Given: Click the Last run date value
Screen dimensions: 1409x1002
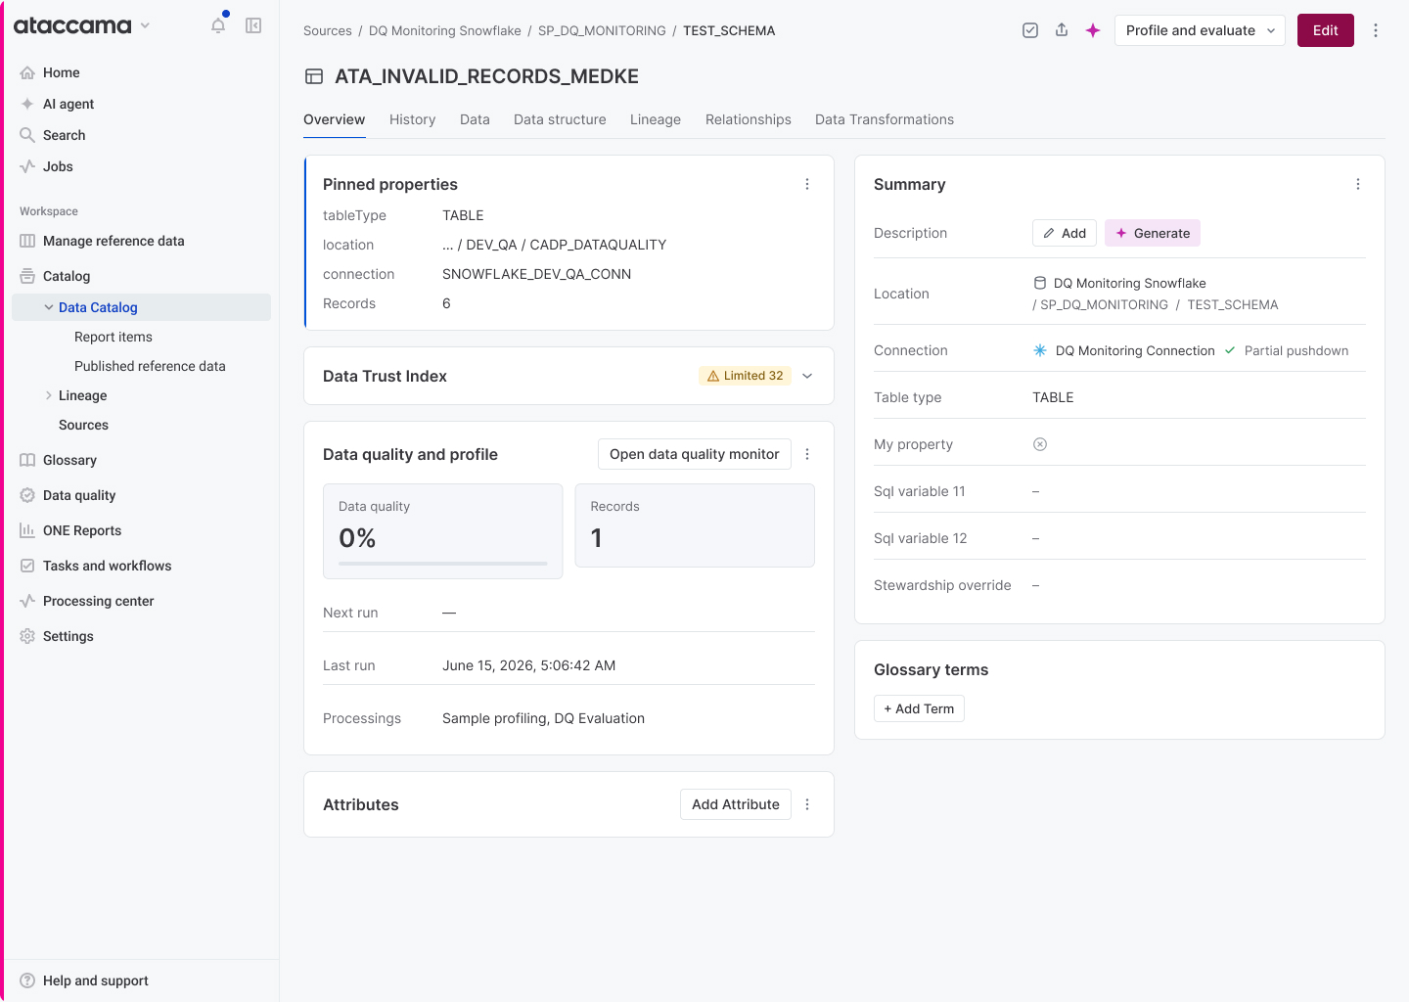Looking at the screenshot, I should (528, 665).
